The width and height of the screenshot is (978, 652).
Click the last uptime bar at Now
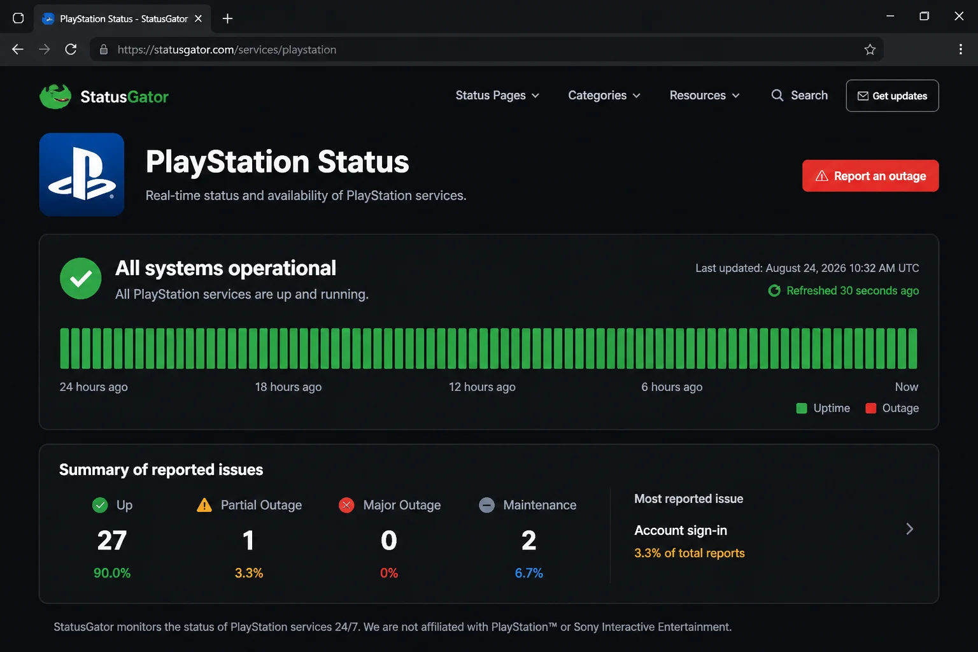click(x=913, y=348)
